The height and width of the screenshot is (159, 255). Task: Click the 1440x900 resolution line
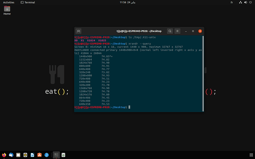point(96,56)
